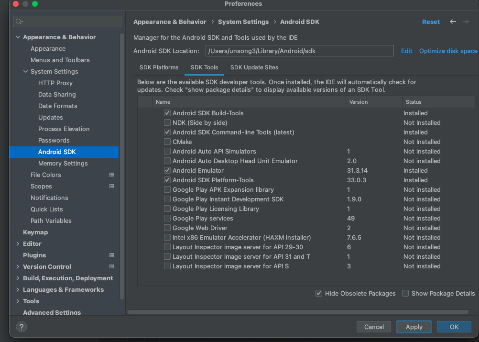
Task: Click the Cancel button
Action: [374, 327]
